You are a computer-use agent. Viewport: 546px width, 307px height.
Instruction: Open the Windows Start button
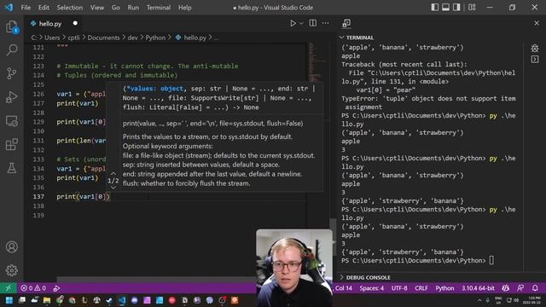9,300
